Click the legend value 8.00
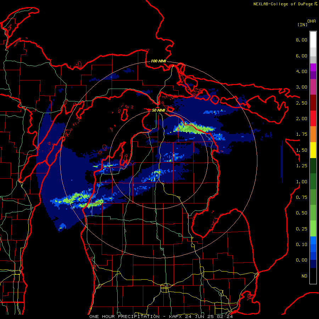Image resolution: width=319 pixels, height=319 pixels. click(302, 40)
